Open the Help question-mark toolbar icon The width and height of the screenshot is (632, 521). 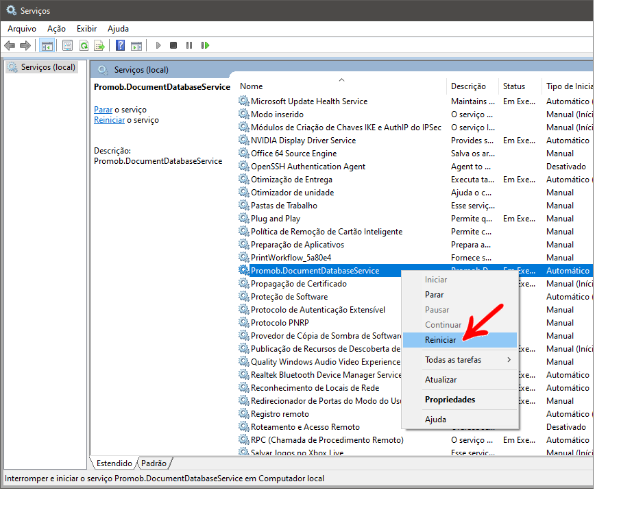pos(120,45)
